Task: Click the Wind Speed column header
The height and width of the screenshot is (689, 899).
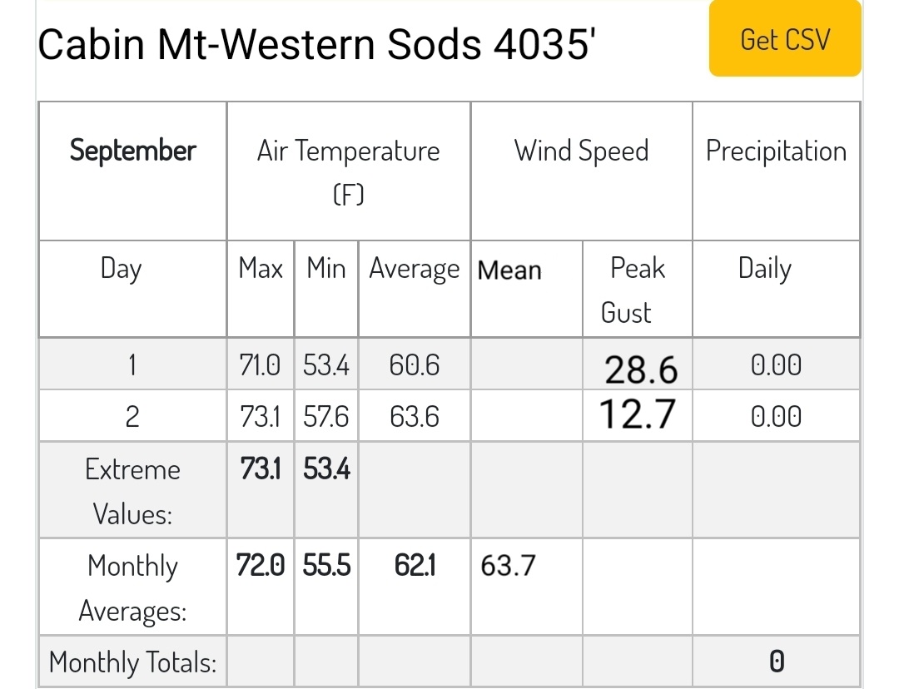Action: [581, 171]
